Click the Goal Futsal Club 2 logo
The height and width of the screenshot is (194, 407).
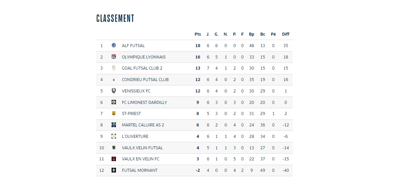tap(114, 68)
